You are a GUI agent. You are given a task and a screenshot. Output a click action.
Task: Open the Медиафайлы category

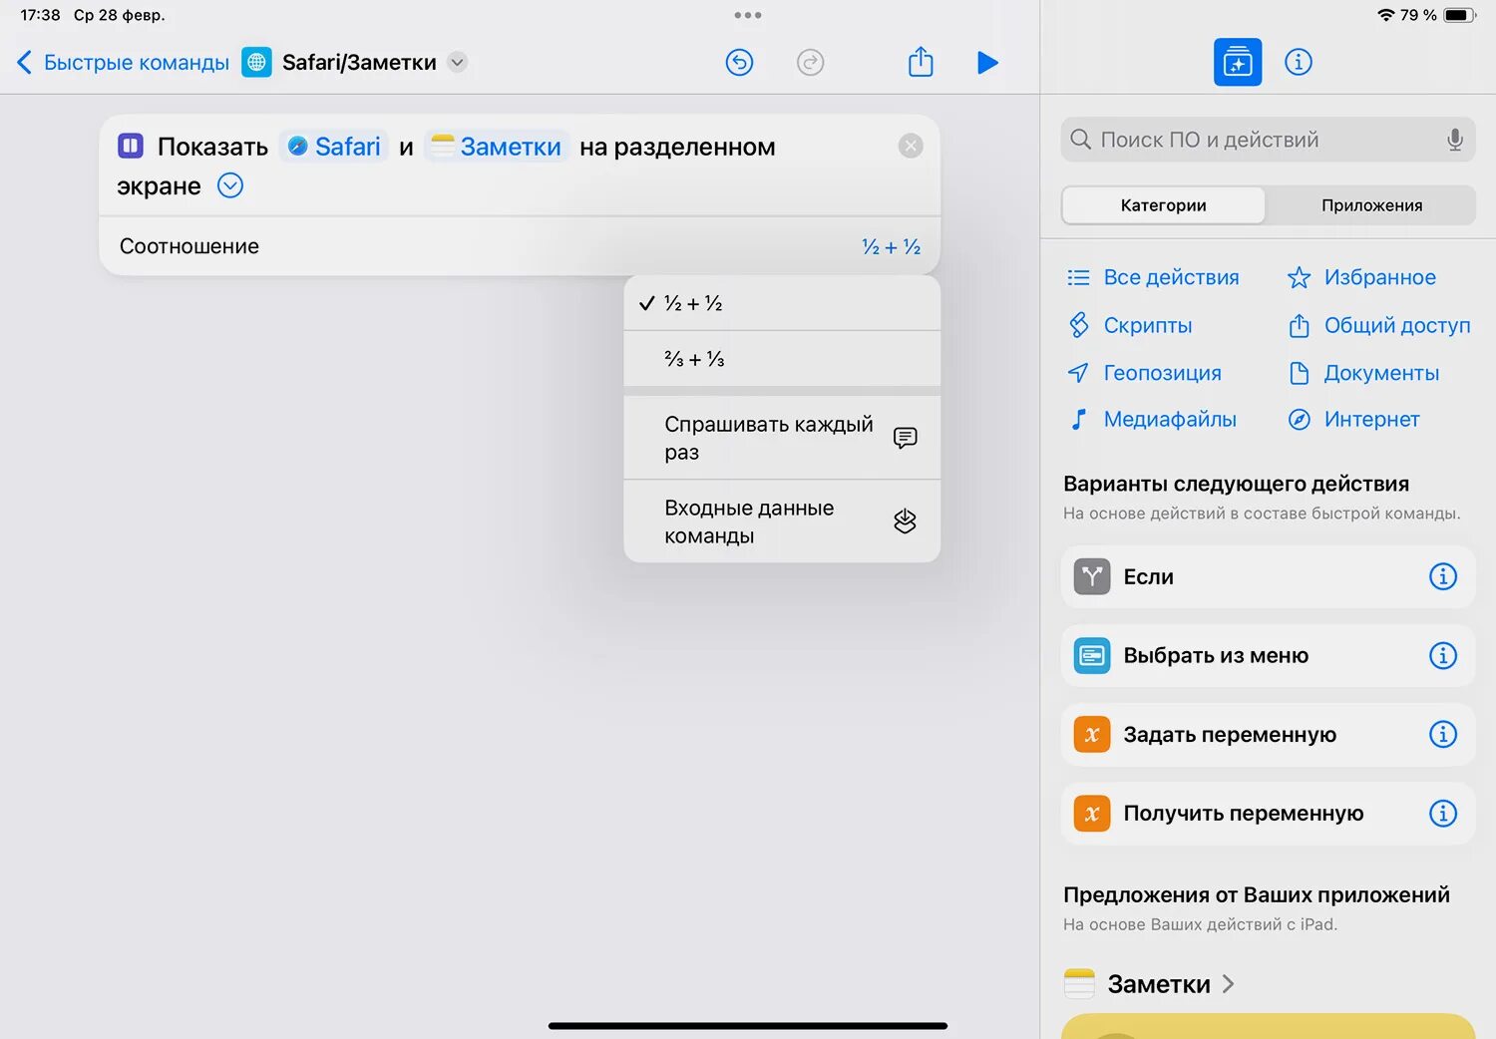point(1152,420)
